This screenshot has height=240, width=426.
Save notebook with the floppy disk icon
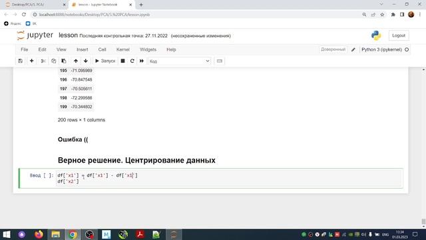21,61
